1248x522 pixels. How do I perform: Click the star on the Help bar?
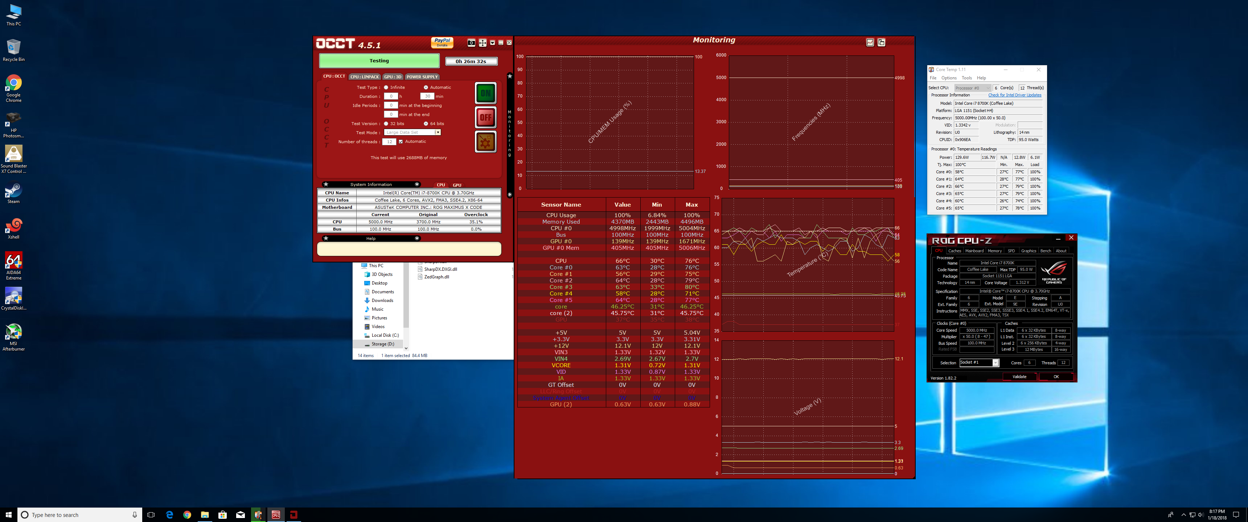click(x=326, y=238)
